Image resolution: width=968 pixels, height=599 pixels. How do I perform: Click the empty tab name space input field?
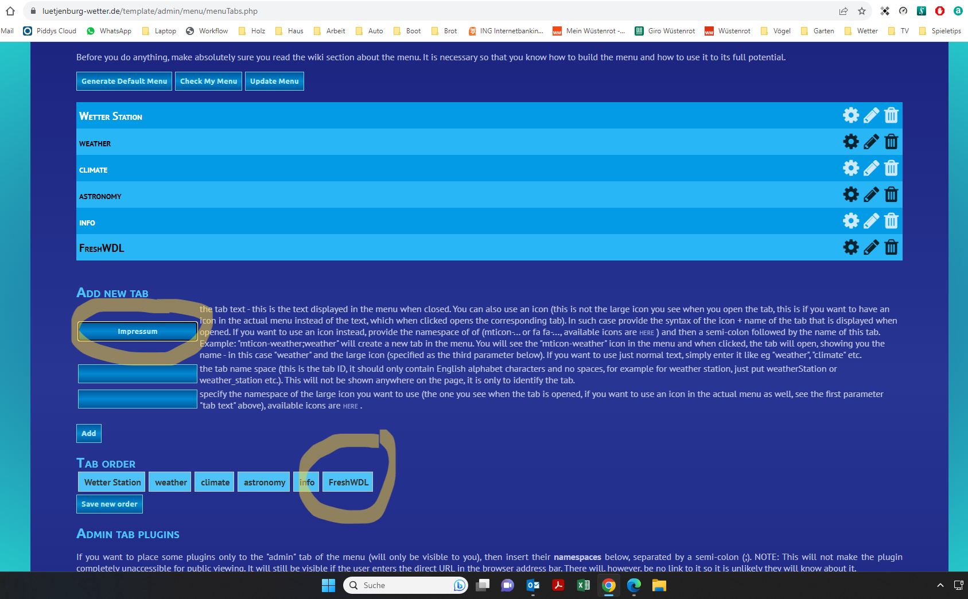137,374
